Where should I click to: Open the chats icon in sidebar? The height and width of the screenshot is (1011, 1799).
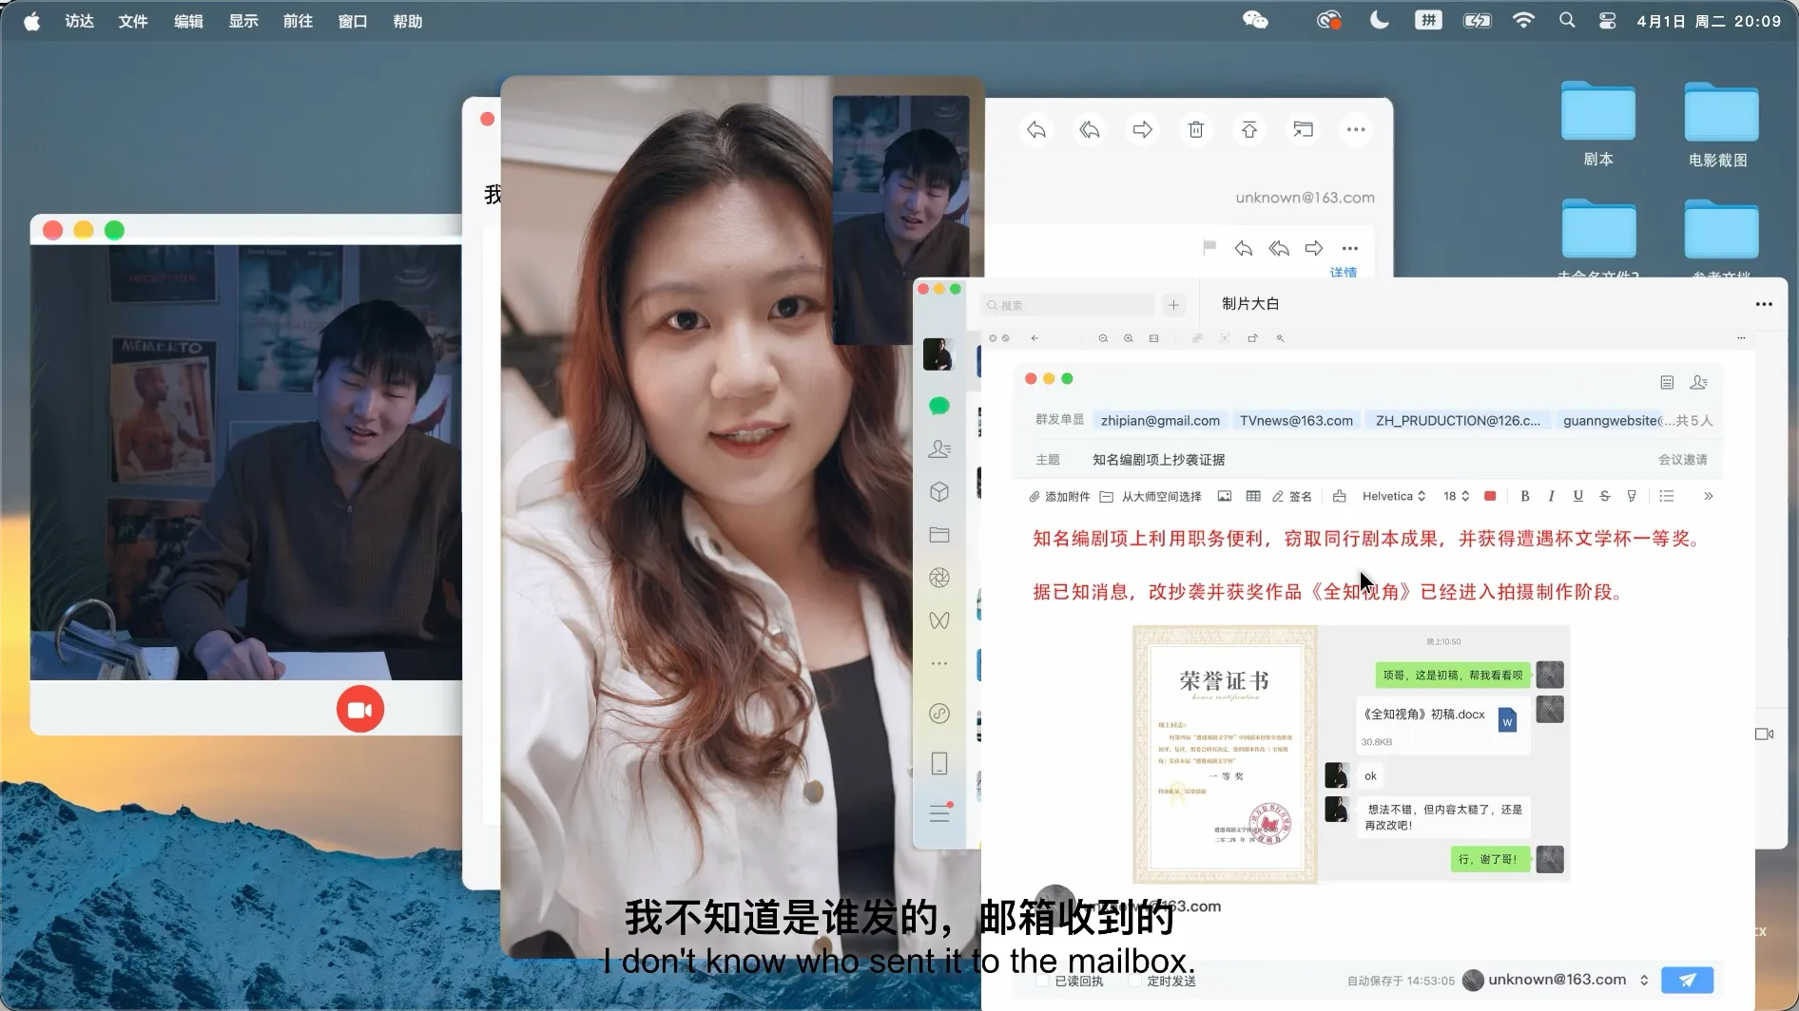click(939, 406)
